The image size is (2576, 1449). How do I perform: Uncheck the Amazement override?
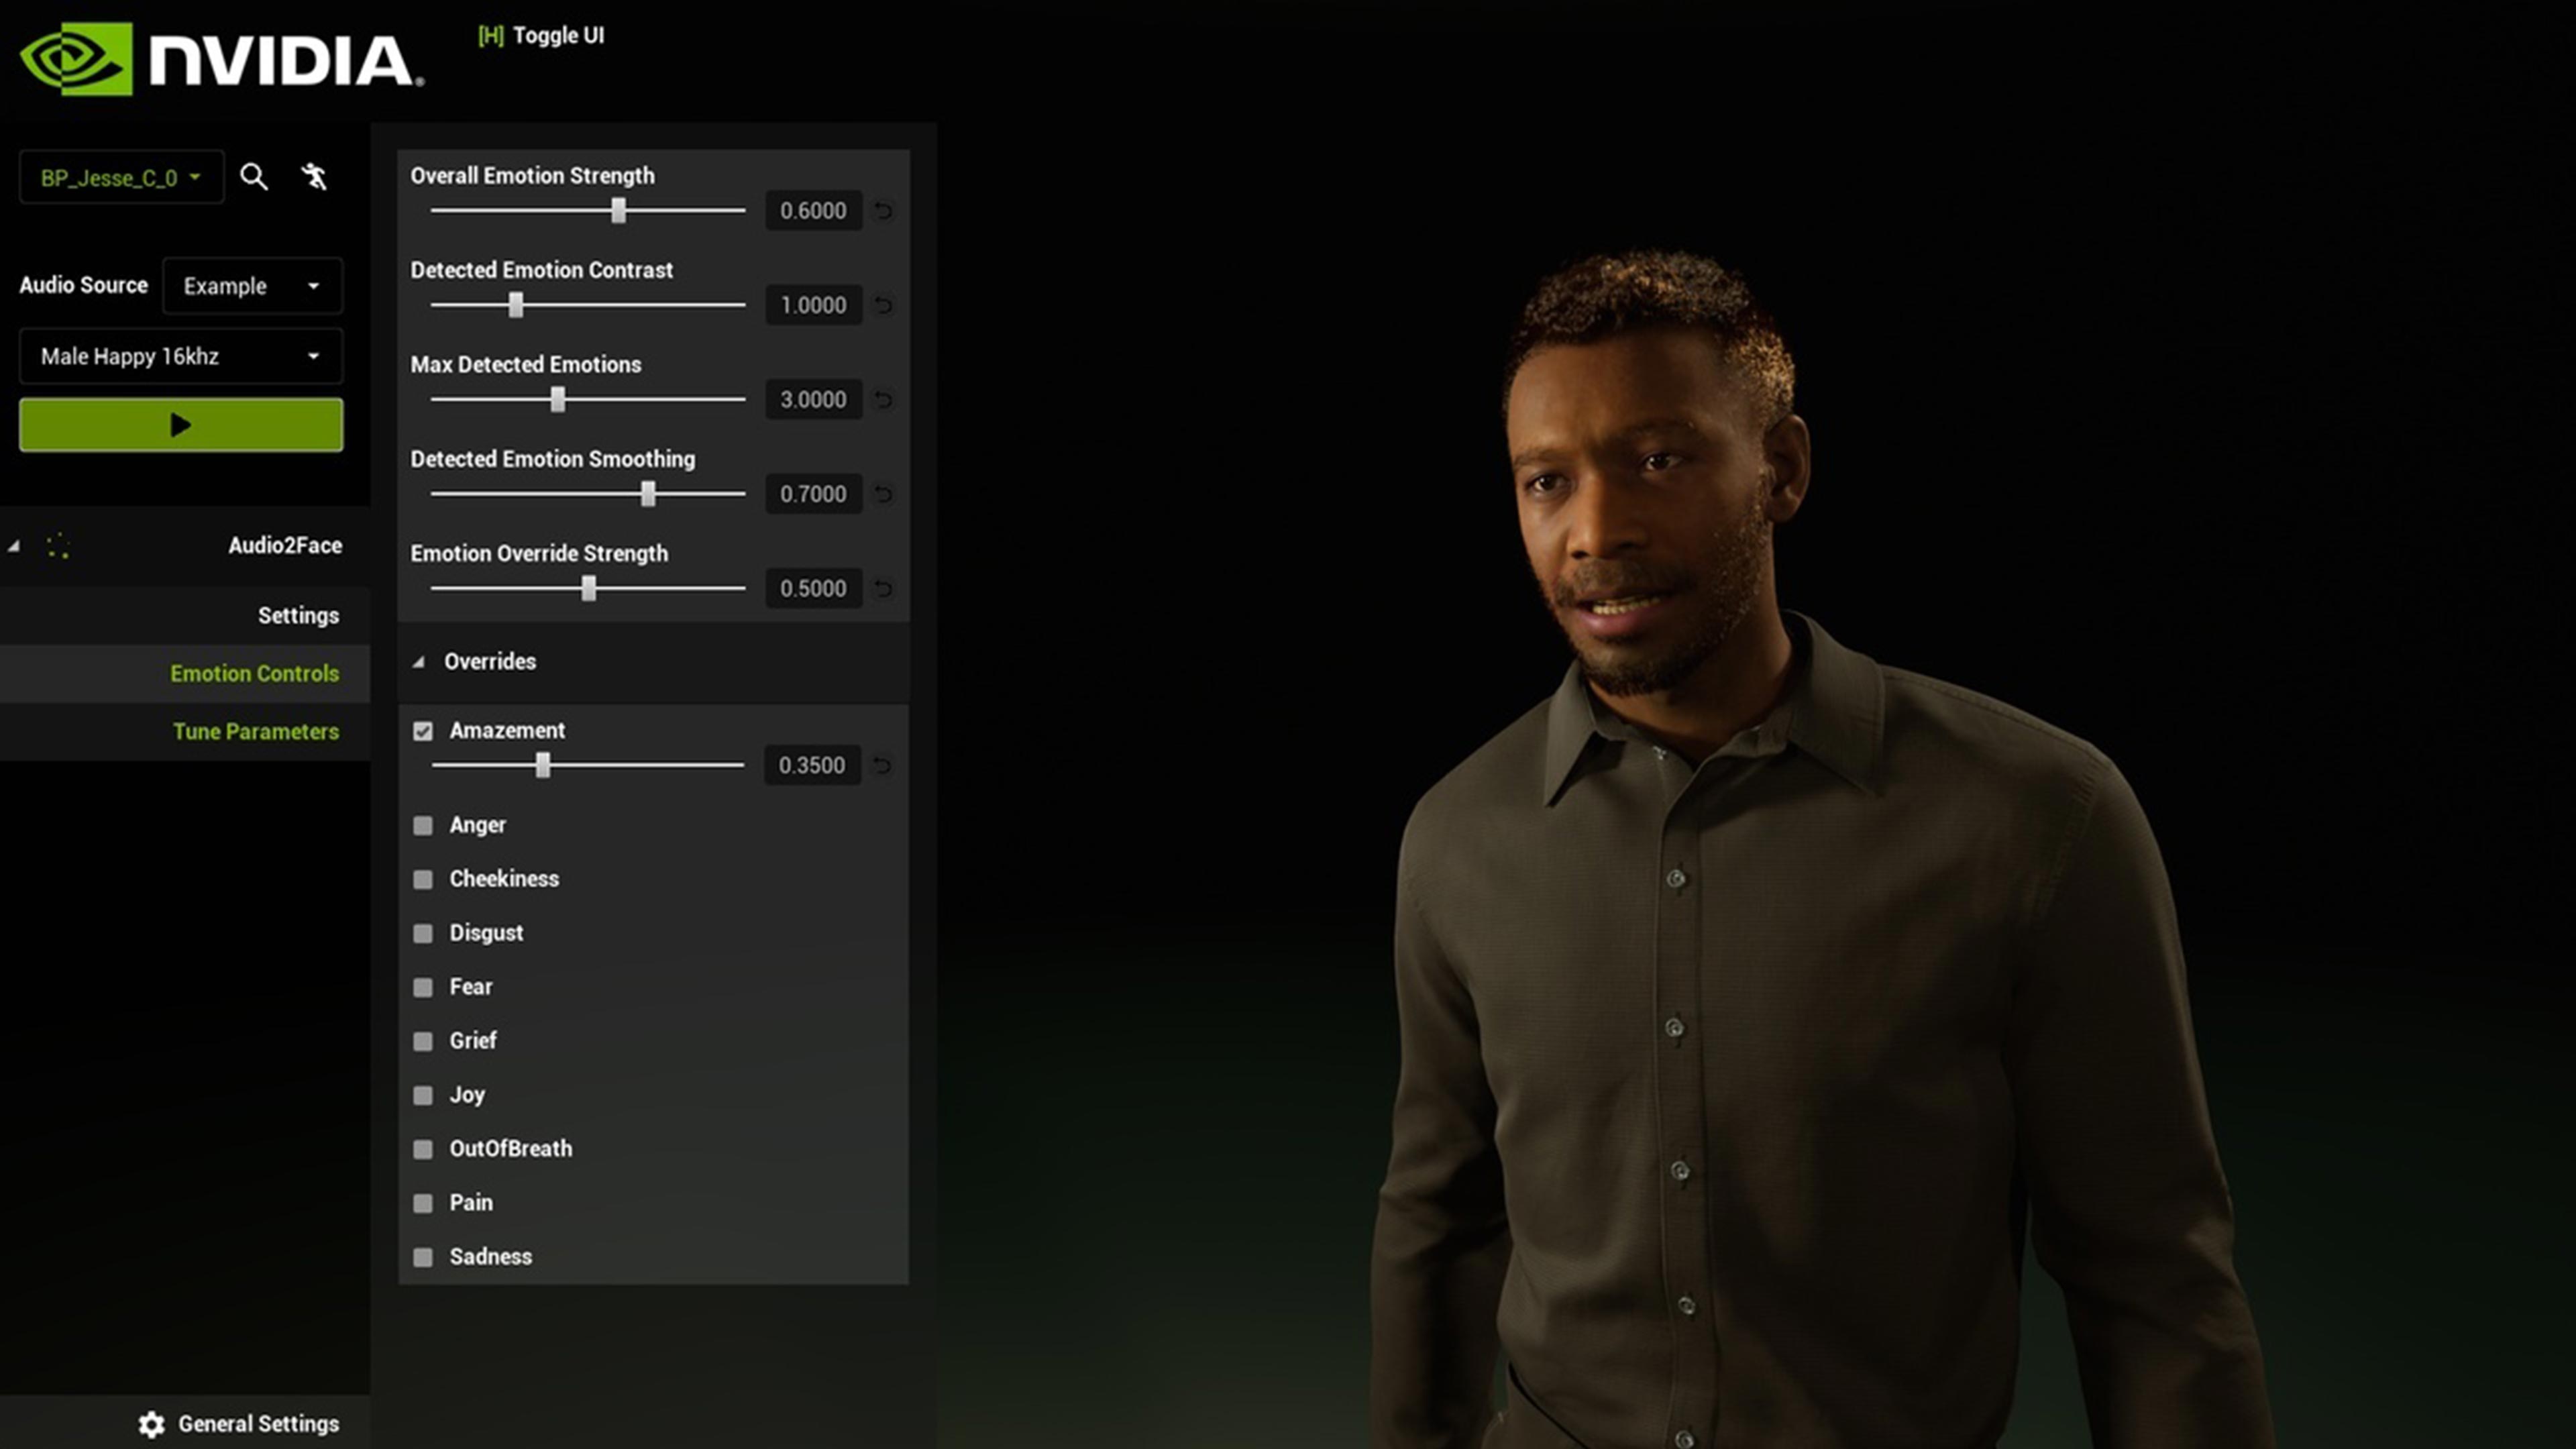423,731
